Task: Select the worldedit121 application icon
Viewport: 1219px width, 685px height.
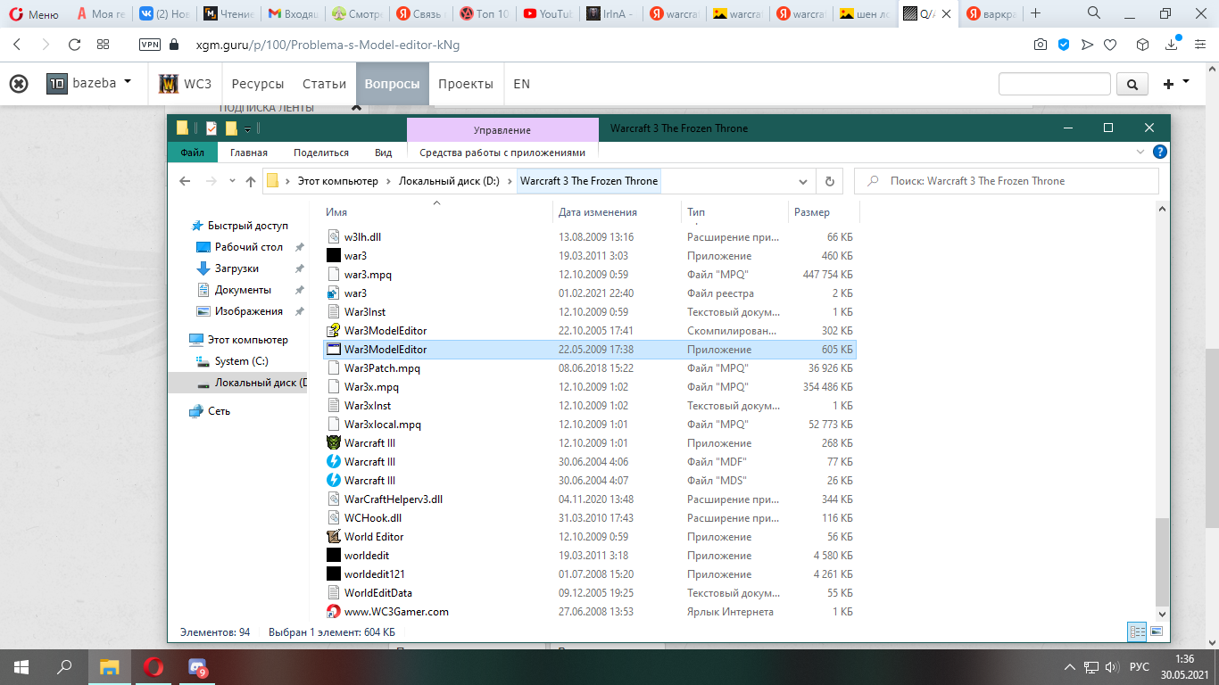Action: point(334,574)
